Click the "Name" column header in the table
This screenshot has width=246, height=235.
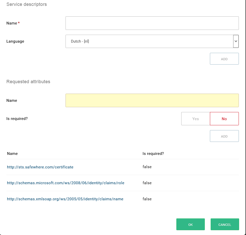(x=12, y=153)
